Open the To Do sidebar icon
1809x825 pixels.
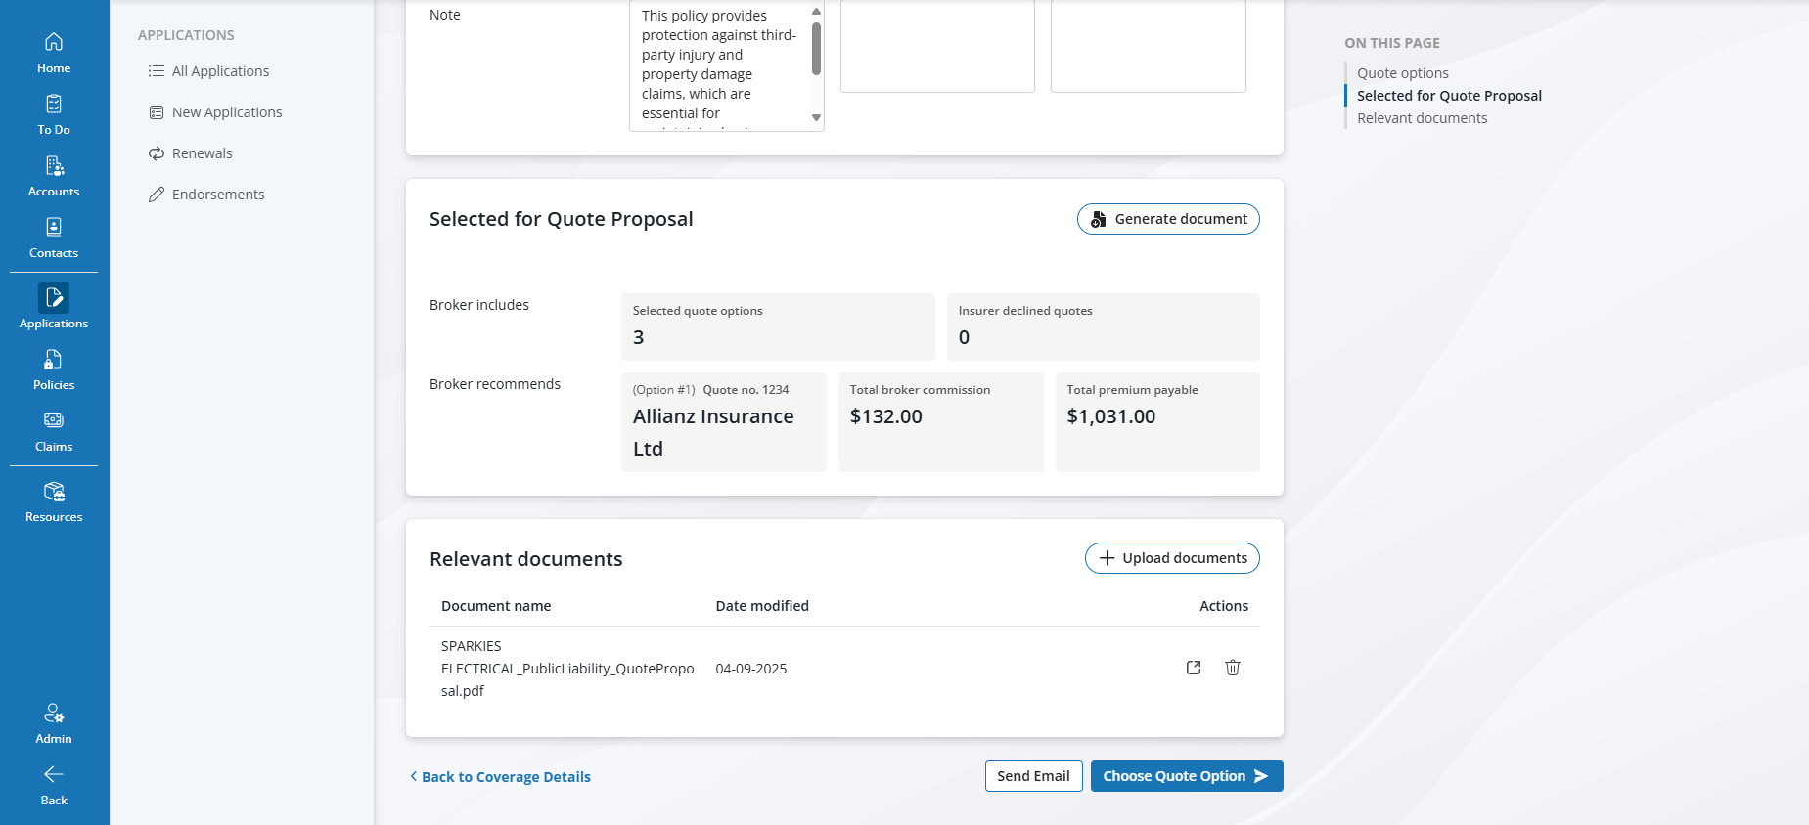[54, 114]
